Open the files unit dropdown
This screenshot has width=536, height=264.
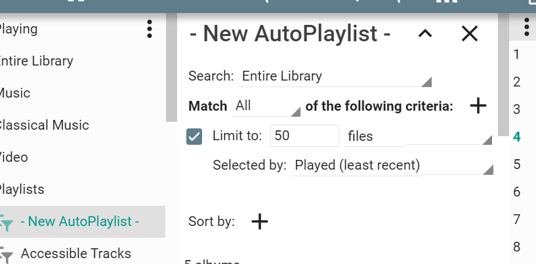pos(418,136)
